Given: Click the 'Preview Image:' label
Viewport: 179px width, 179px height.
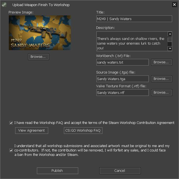Looking at the screenshot, I should pos(21,12).
